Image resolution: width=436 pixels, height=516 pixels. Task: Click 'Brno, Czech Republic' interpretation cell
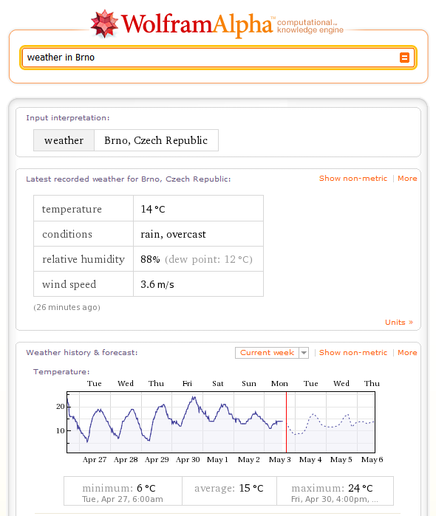point(156,140)
